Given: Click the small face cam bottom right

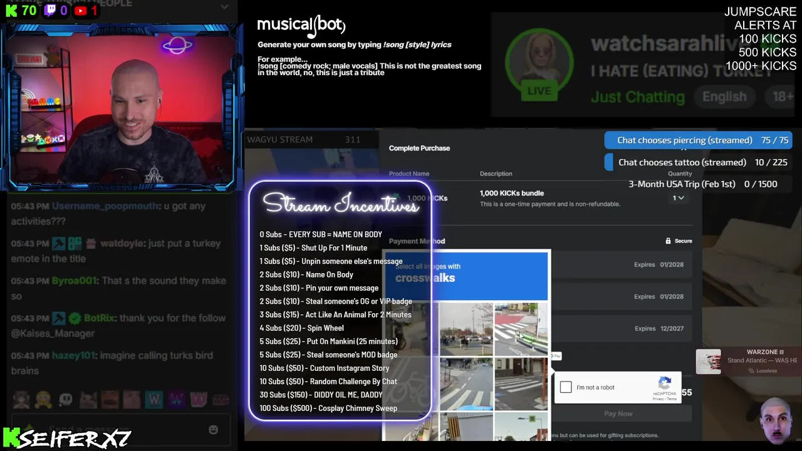Looking at the screenshot, I should point(778,421).
